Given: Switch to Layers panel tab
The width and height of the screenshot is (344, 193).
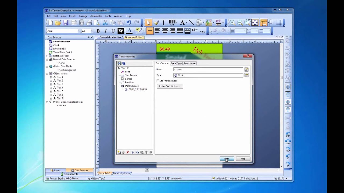Looking at the screenshot, I should 56,170.
